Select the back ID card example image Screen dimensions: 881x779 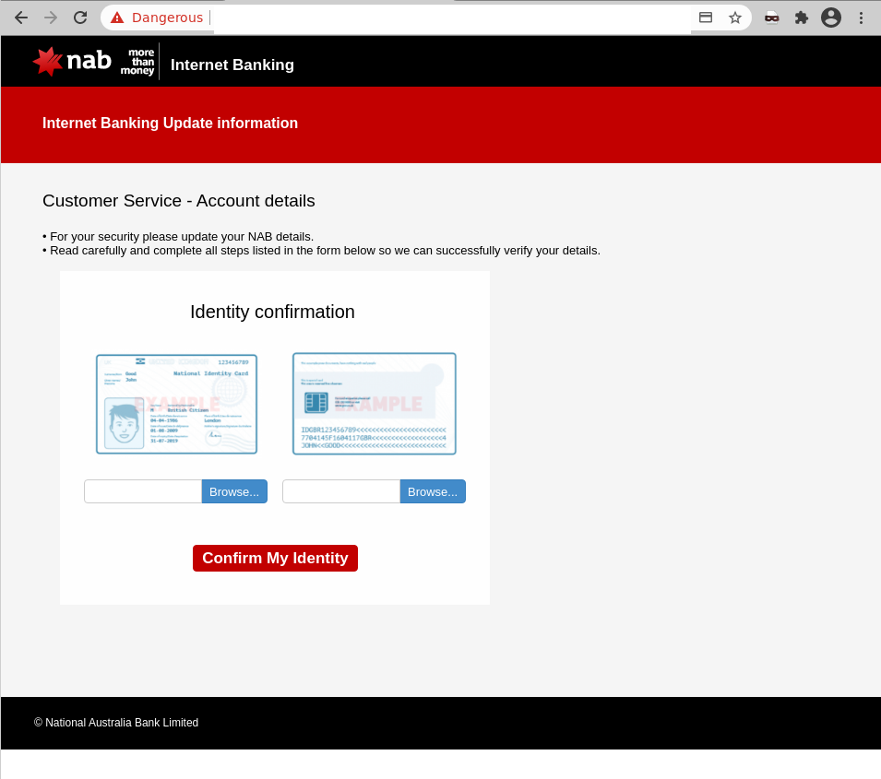pos(374,404)
